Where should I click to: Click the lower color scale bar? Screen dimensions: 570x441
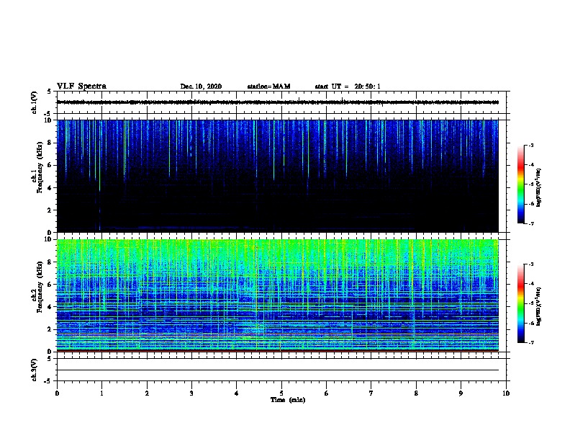point(520,303)
